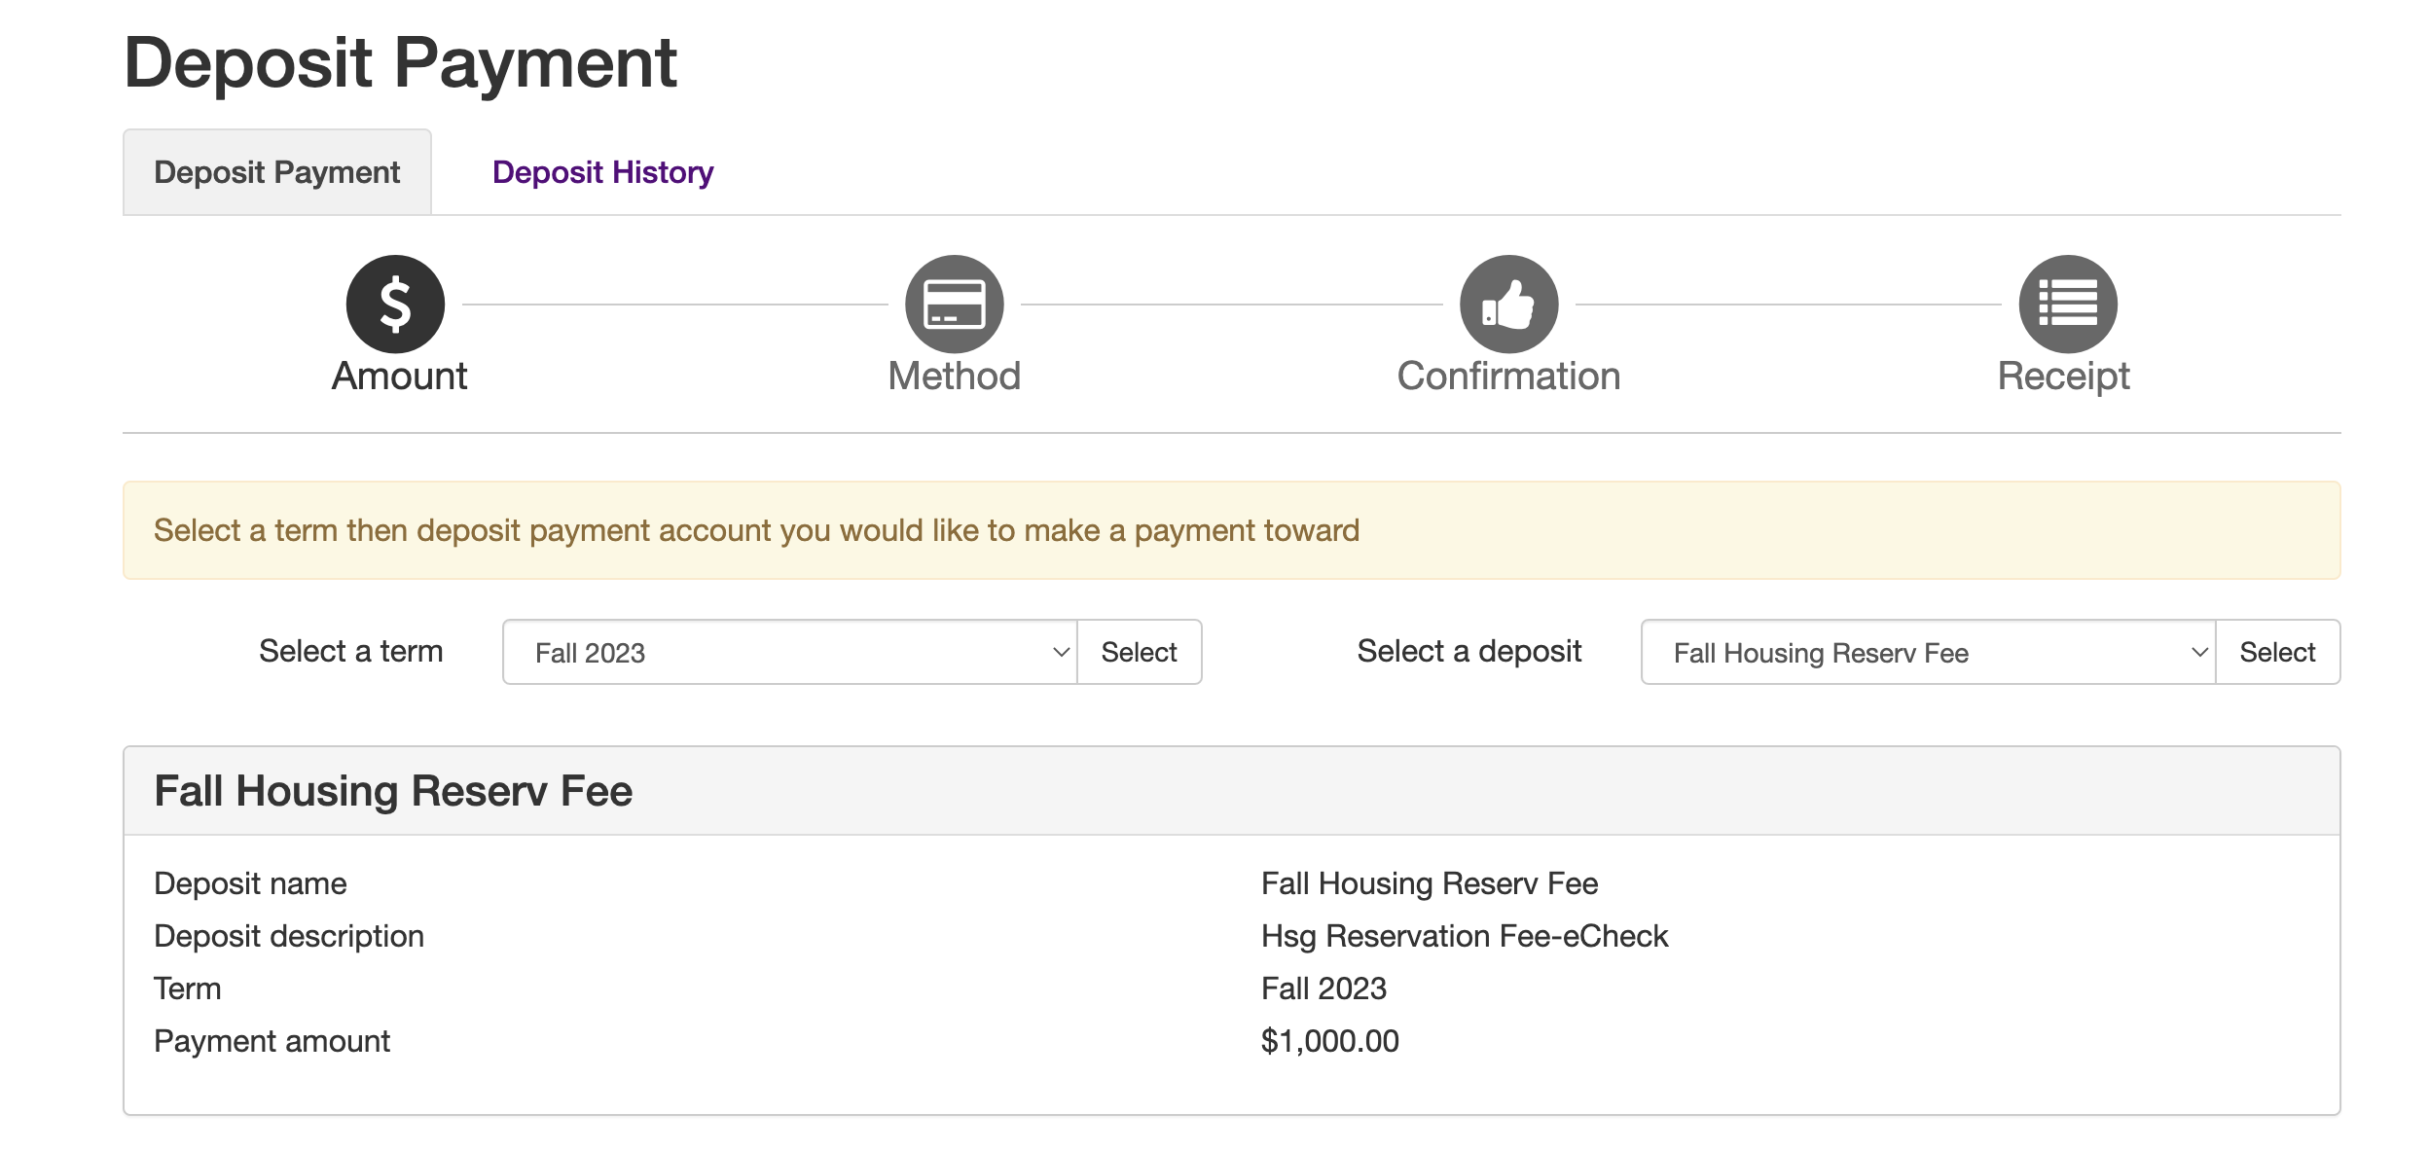The width and height of the screenshot is (2429, 1150).
Task: Select the Deposit Payment tab
Action: (276, 172)
